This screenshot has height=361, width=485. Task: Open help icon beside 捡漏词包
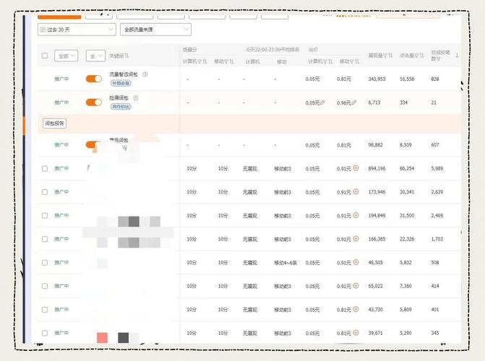point(135,98)
